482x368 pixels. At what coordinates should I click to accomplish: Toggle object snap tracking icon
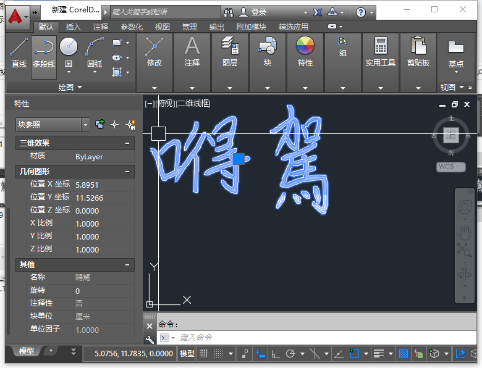click(x=339, y=354)
